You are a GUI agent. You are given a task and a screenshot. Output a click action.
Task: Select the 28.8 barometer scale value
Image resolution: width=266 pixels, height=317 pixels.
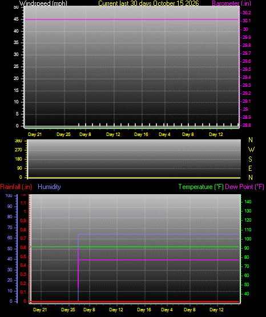coord(247,125)
